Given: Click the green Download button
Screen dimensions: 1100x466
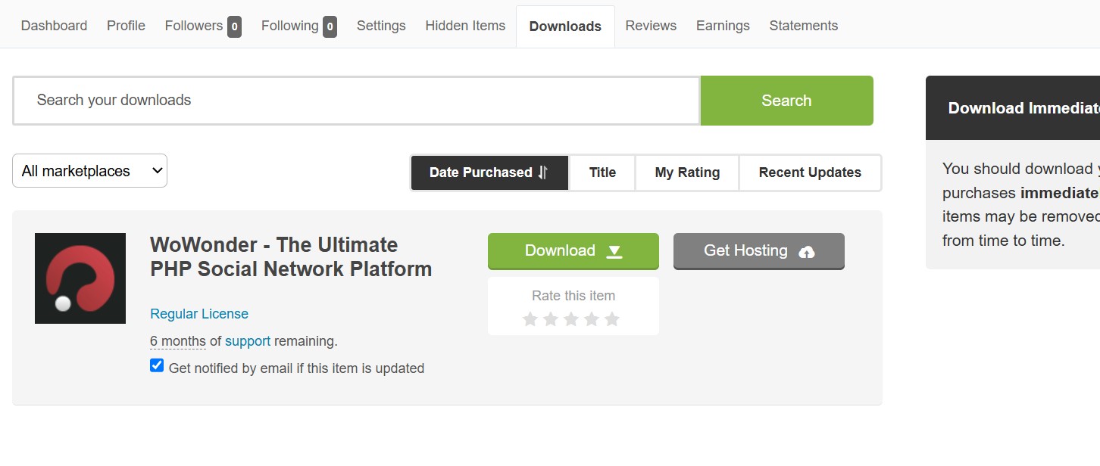Looking at the screenshot, I should point(573,251).
